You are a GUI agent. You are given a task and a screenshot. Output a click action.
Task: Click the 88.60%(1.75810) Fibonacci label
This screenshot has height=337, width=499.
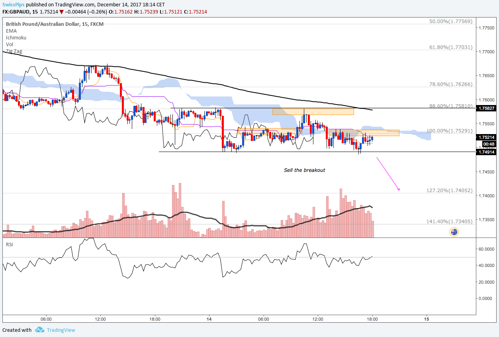click(x=451, y=106)
